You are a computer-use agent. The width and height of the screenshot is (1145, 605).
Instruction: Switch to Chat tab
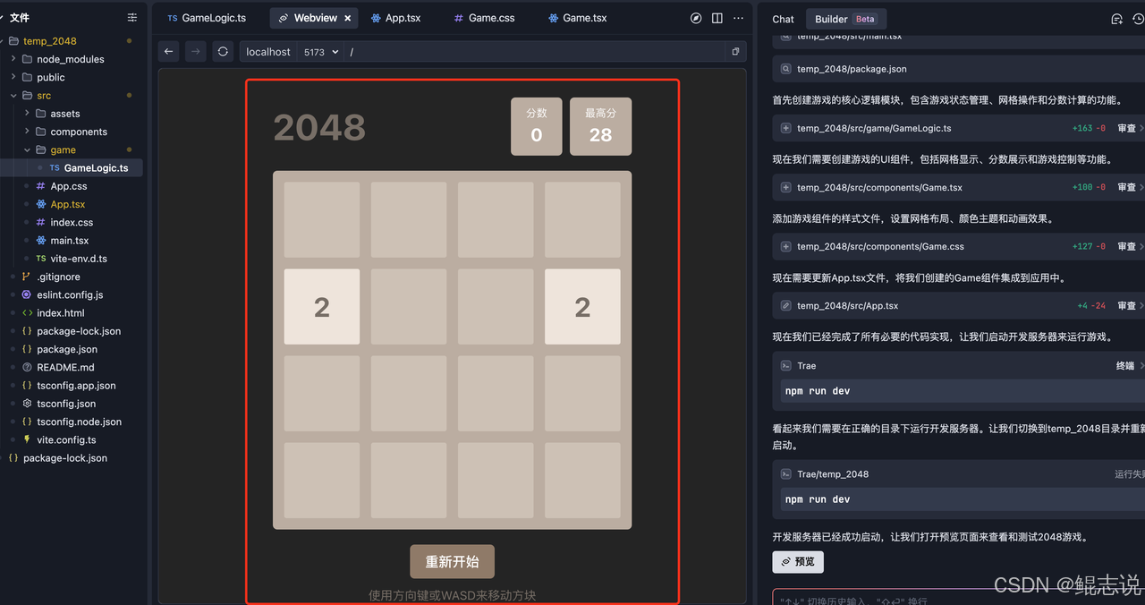click(x=783, y=19)
